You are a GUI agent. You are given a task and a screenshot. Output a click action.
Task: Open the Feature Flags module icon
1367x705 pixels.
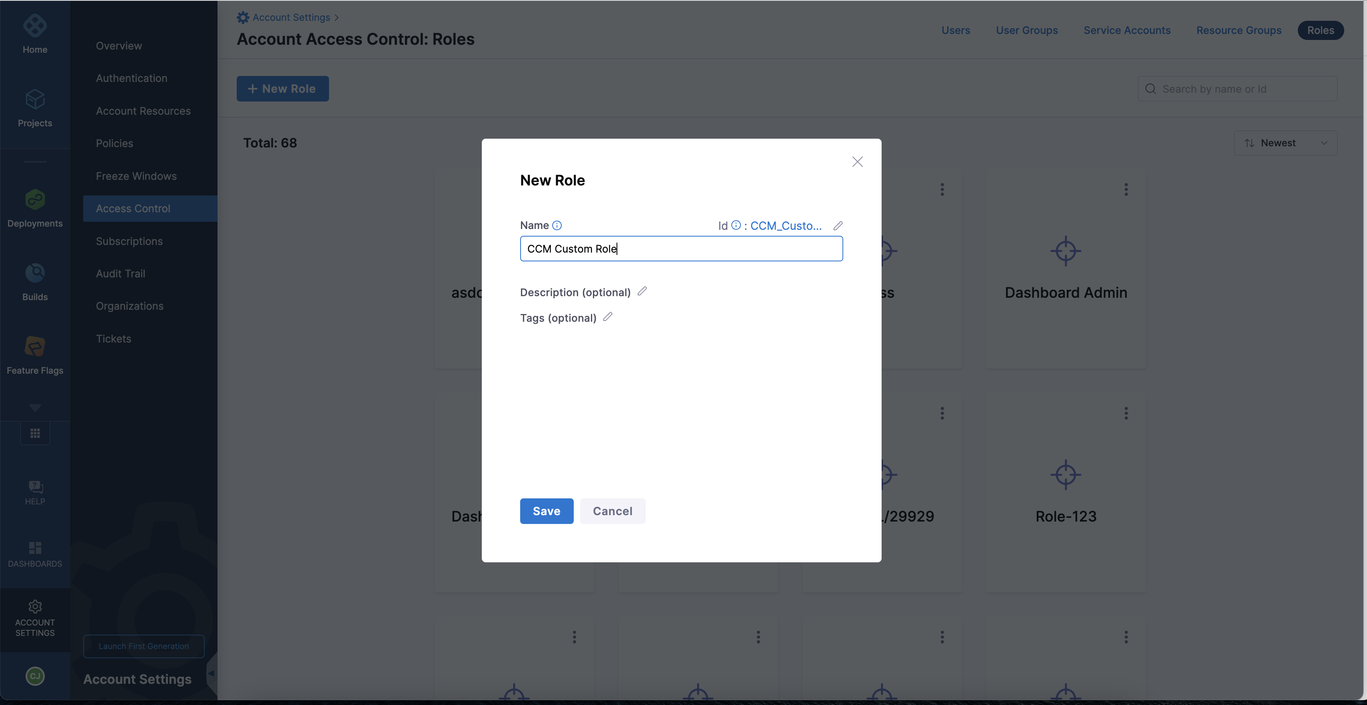35,347
